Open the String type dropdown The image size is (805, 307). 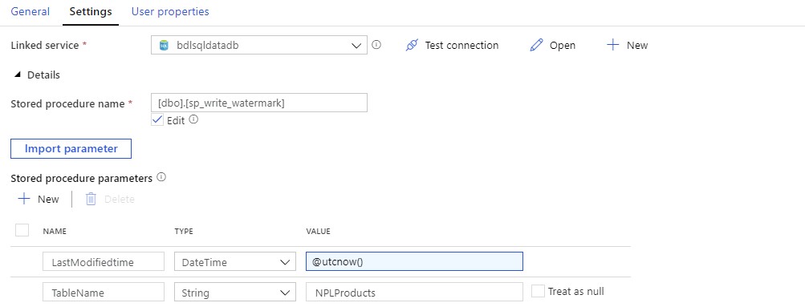235,293
